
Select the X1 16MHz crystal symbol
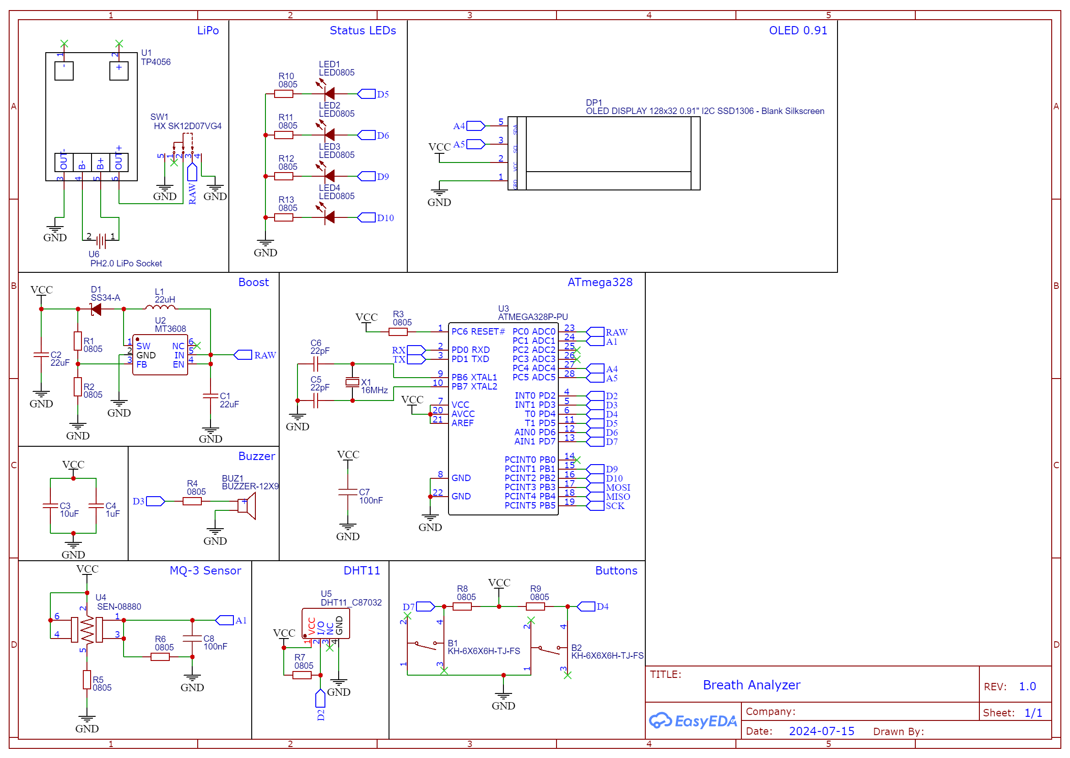pos(352,383)
